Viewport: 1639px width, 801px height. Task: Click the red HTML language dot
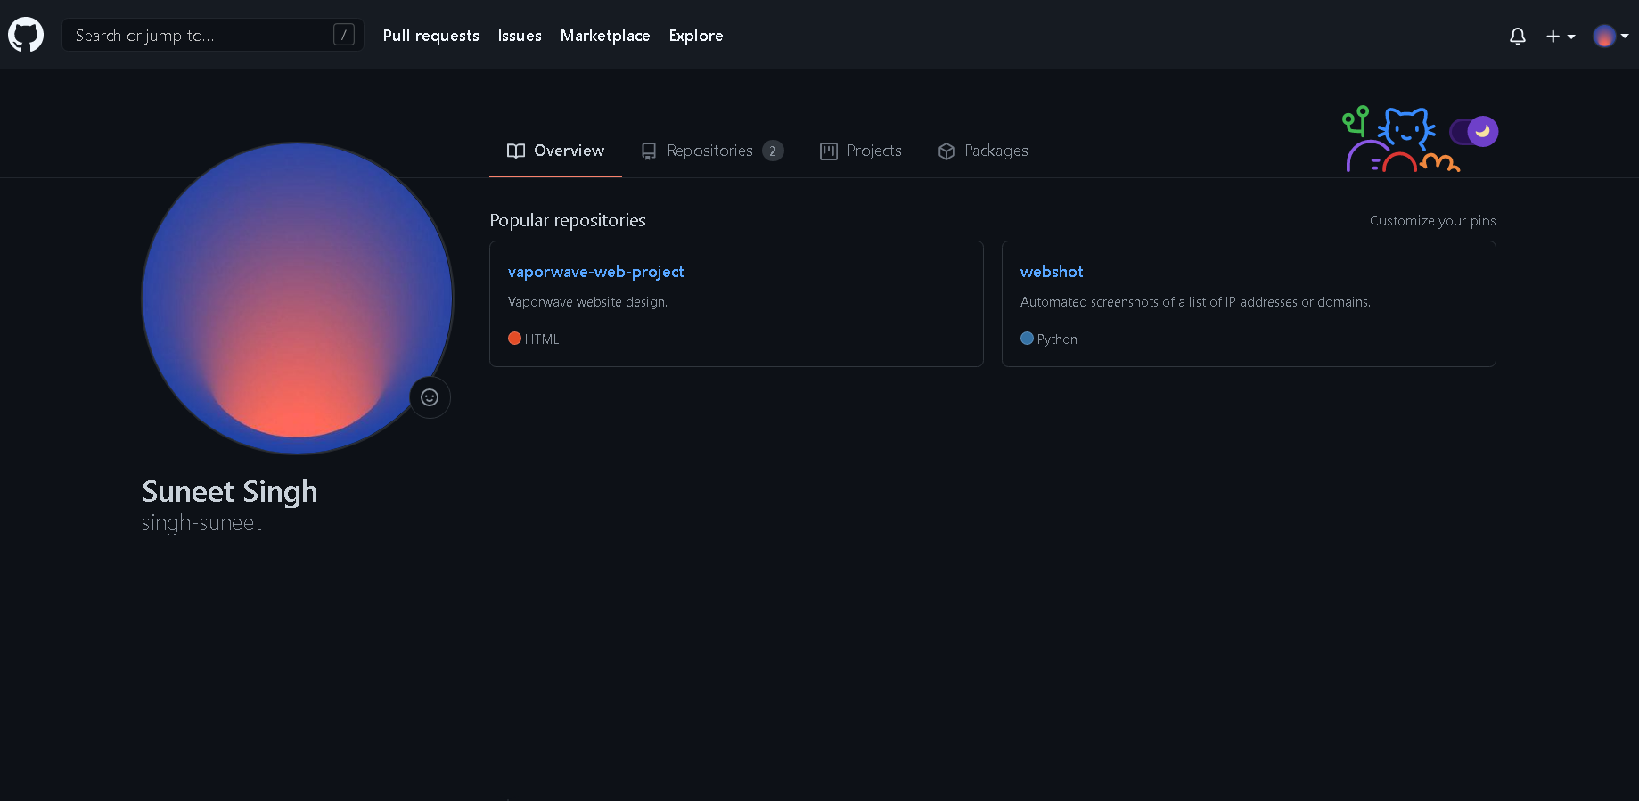click(514, 339)
